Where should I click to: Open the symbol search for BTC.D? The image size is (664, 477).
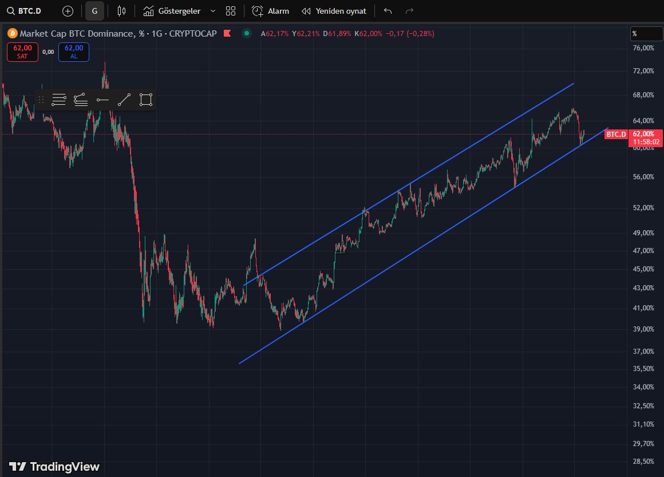25,10
